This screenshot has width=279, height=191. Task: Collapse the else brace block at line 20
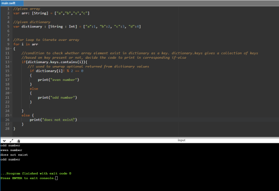[x=11, y=93]
